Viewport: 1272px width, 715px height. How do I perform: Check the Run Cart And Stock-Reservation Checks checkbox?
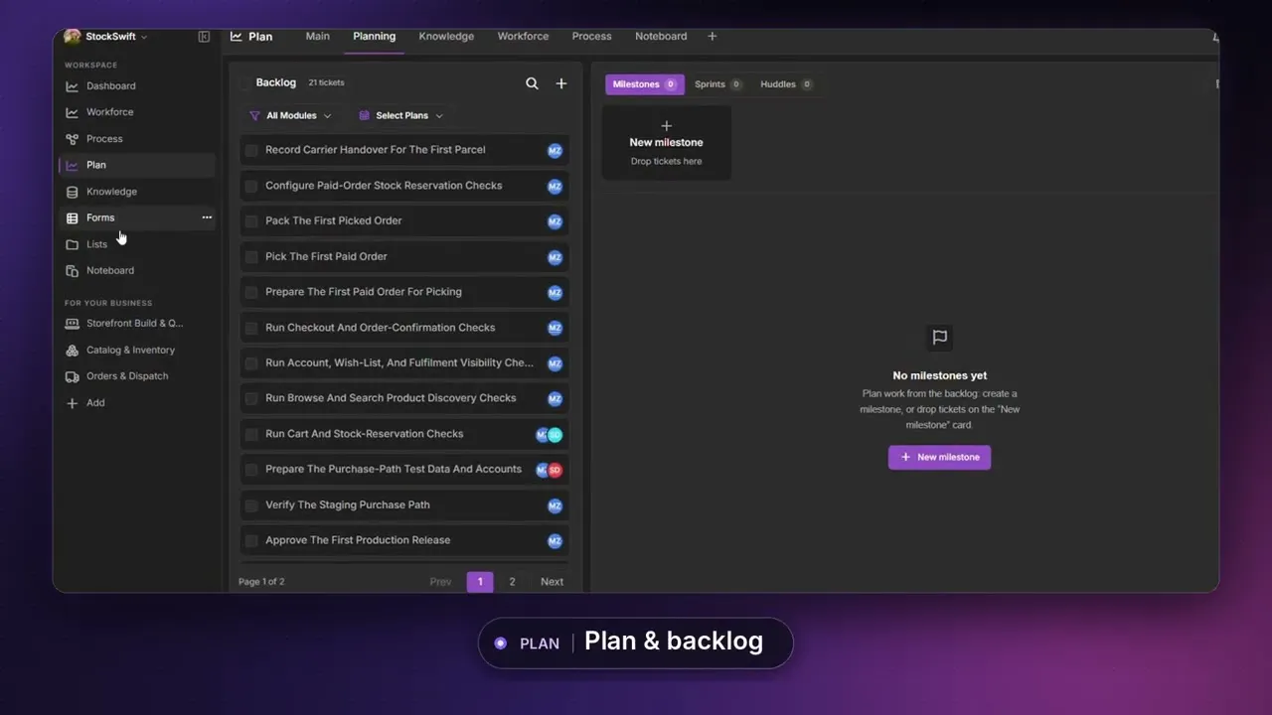(251, 435)
